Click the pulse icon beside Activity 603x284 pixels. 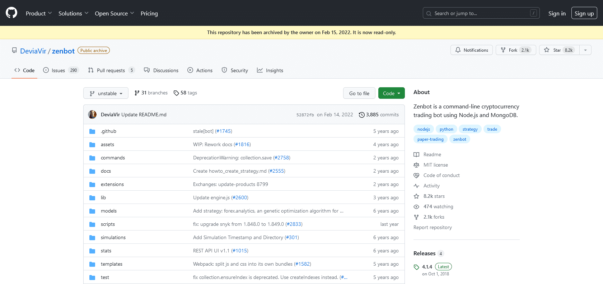416,186
